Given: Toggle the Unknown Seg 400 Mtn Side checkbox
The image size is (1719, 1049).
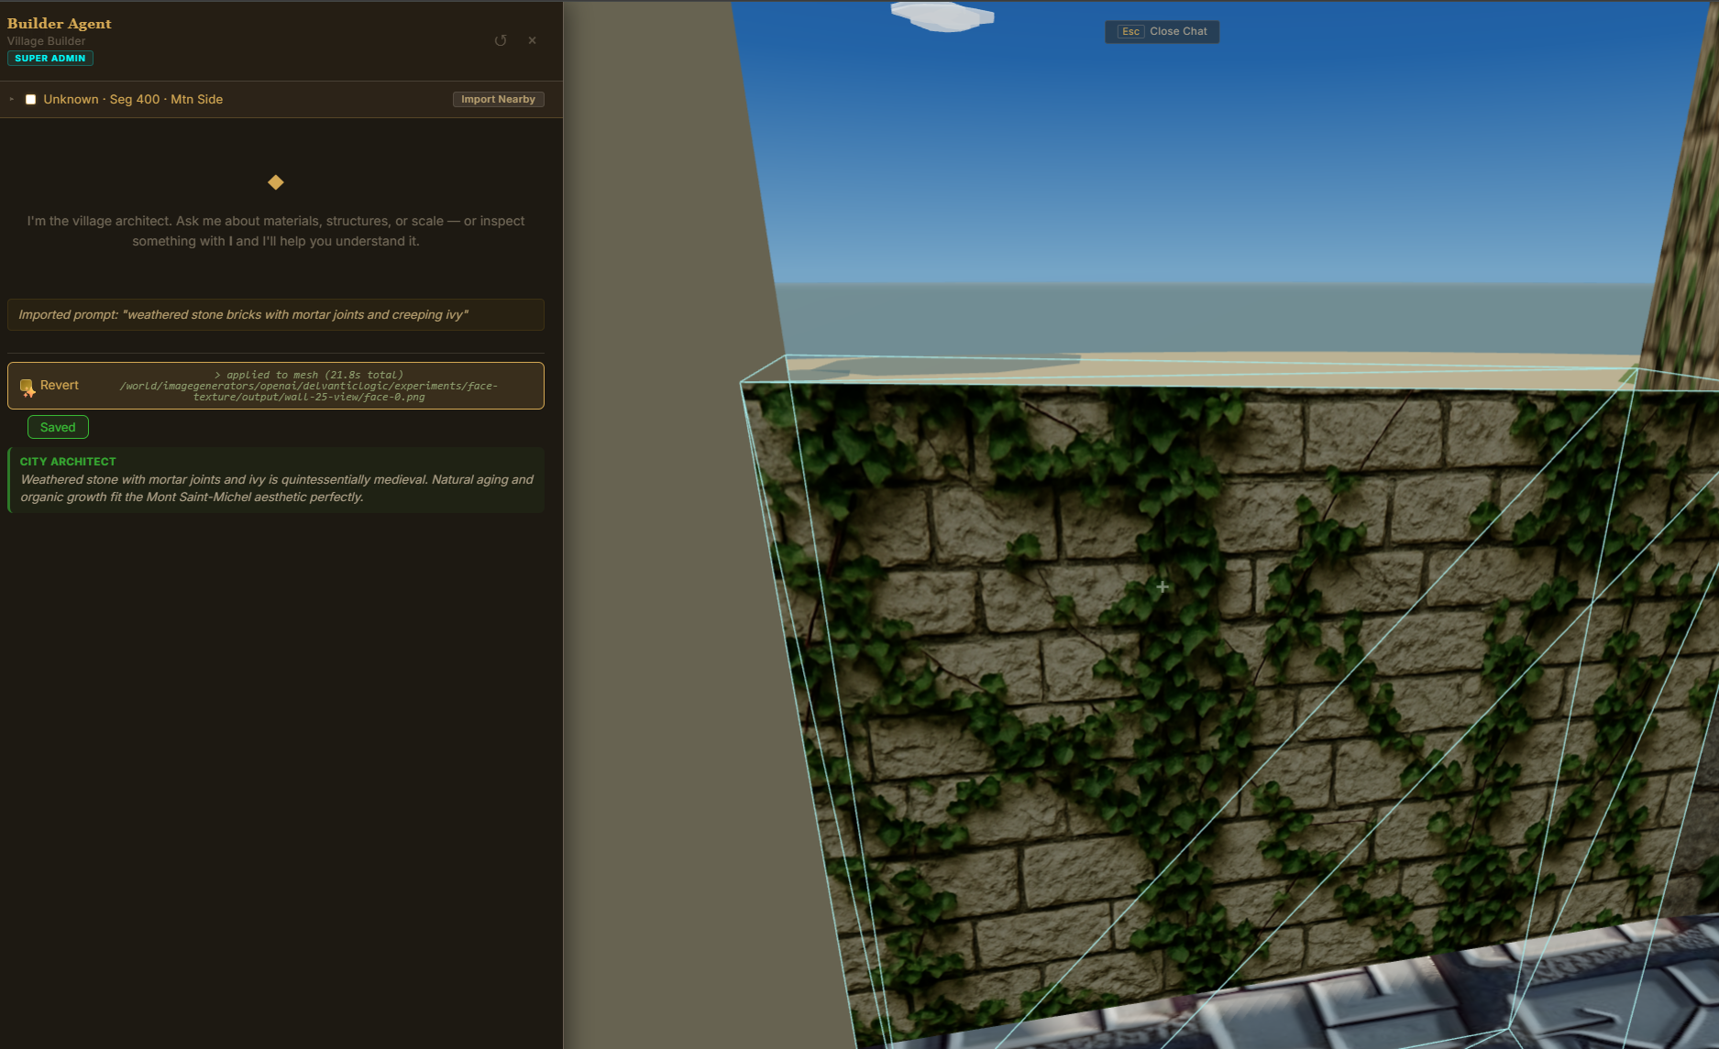Looking at the screenshot, I should pos(30,99).
